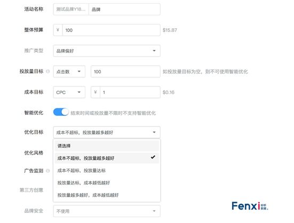The height and width of the screenshot is (223, 294).
Task: Choose 投放量达标，成本越低越好 option
Action: click(x=107, y=182)
